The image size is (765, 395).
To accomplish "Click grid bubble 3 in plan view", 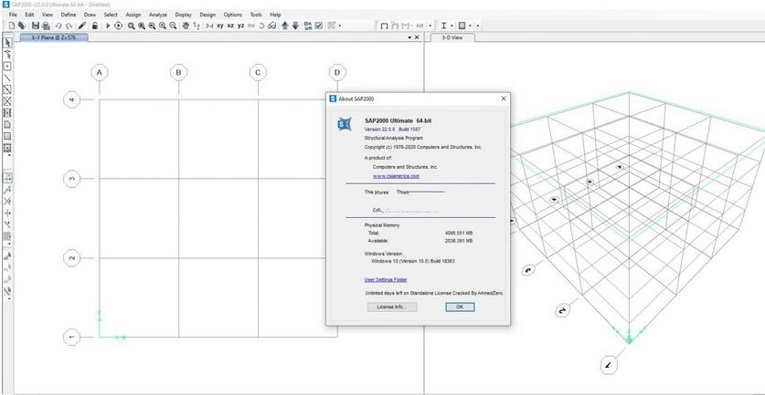I will [x=71, y=179].
